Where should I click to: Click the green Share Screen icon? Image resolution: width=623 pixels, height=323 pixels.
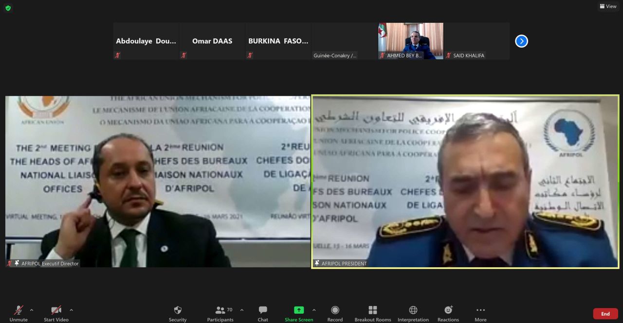pyautogui.click(x=299, y=310)
